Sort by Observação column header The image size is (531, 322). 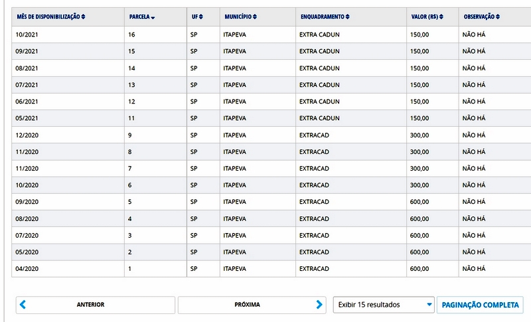(x=483, y=17)
